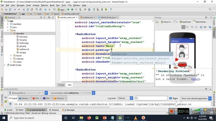Click the Replace icon in toolbar
216x121 pixels.
(40, 9)
